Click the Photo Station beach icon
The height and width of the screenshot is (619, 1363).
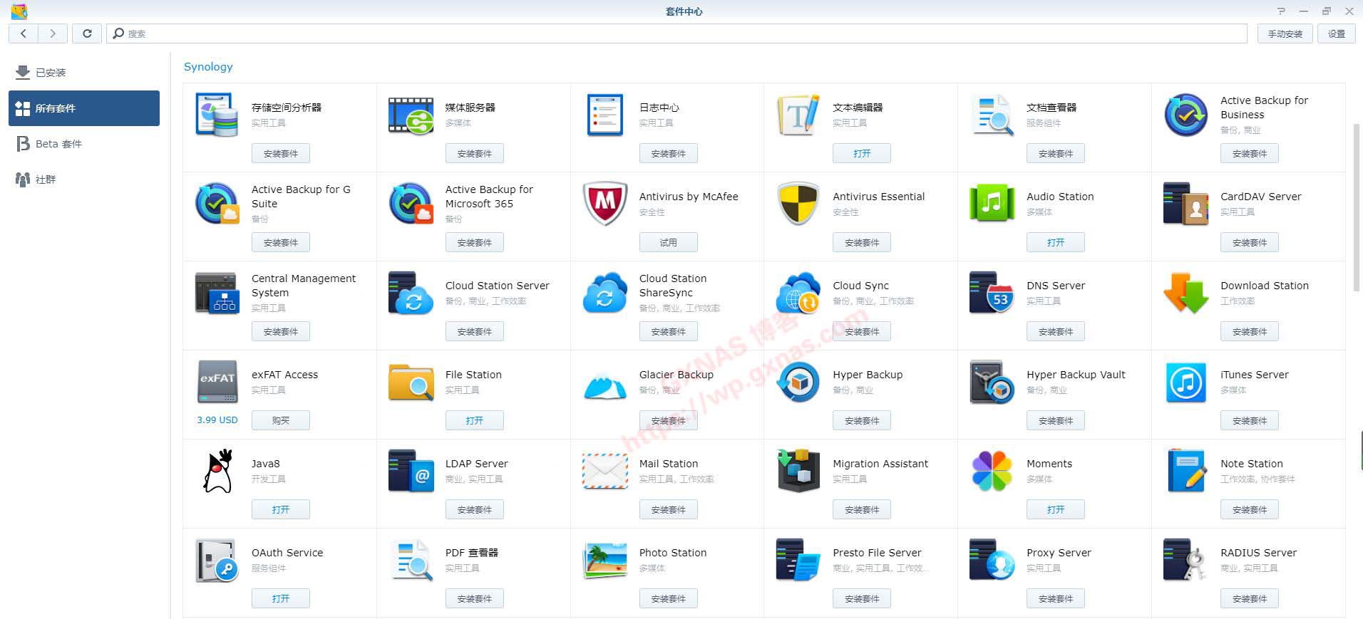pyautogui.click(x=605, y=560)
